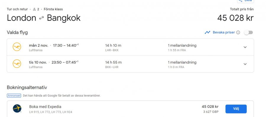Click the 1 mellanlandning text on outbound flight
Image resolution: width=266 pixels, height=117 pixels.
182,45
